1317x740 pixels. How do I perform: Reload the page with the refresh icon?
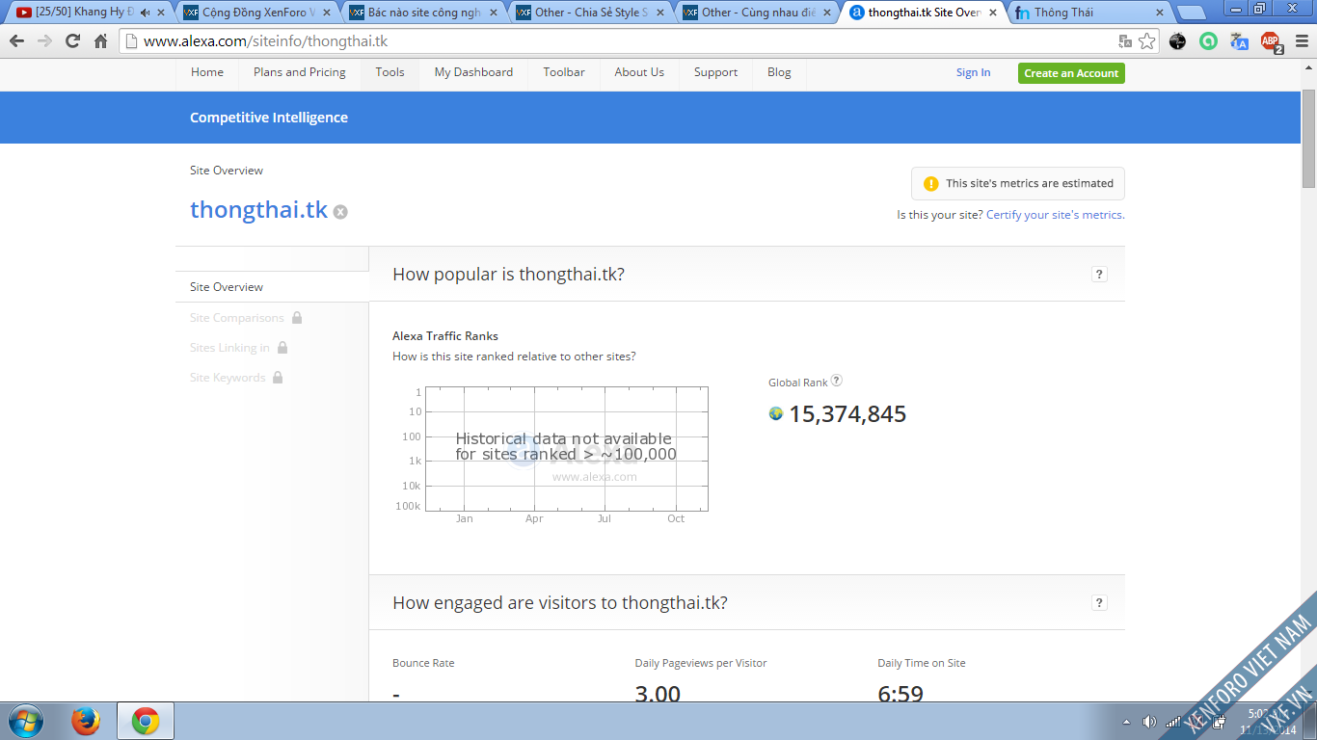coord(72,41)
